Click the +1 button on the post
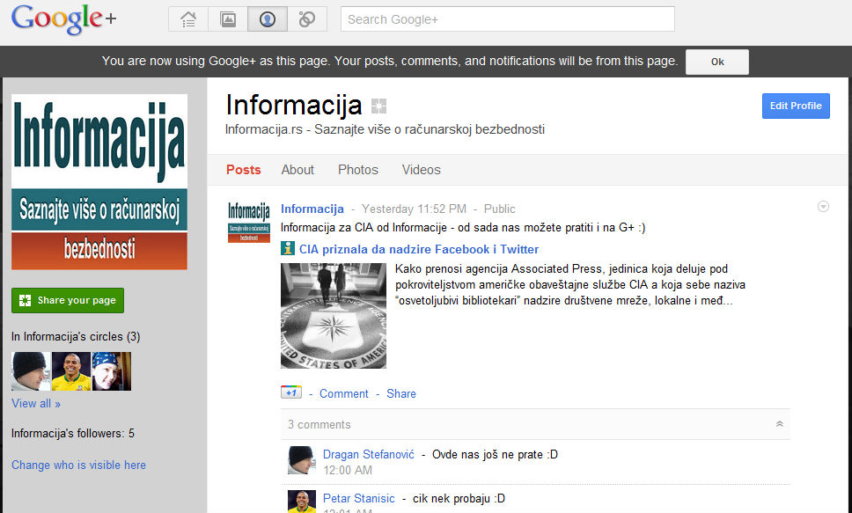The height and width of the screenshot is (513, 852). [x=291, y=392]
